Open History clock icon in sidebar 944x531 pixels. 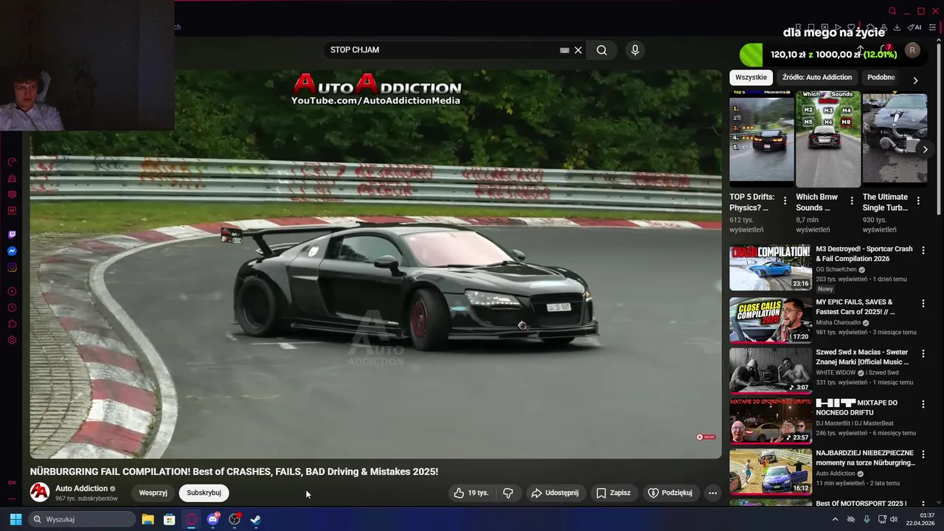(x=12, y=308)
